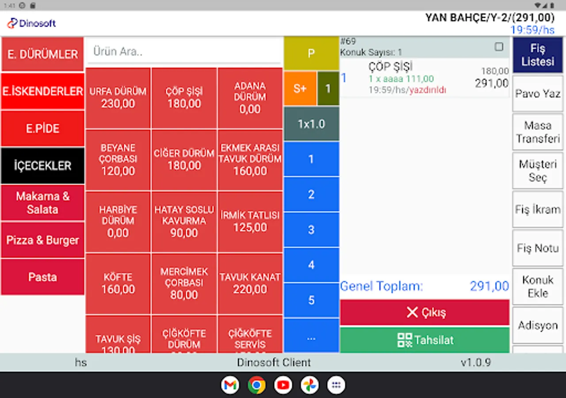Open the Pizza & Burger category

pos(42,240)
